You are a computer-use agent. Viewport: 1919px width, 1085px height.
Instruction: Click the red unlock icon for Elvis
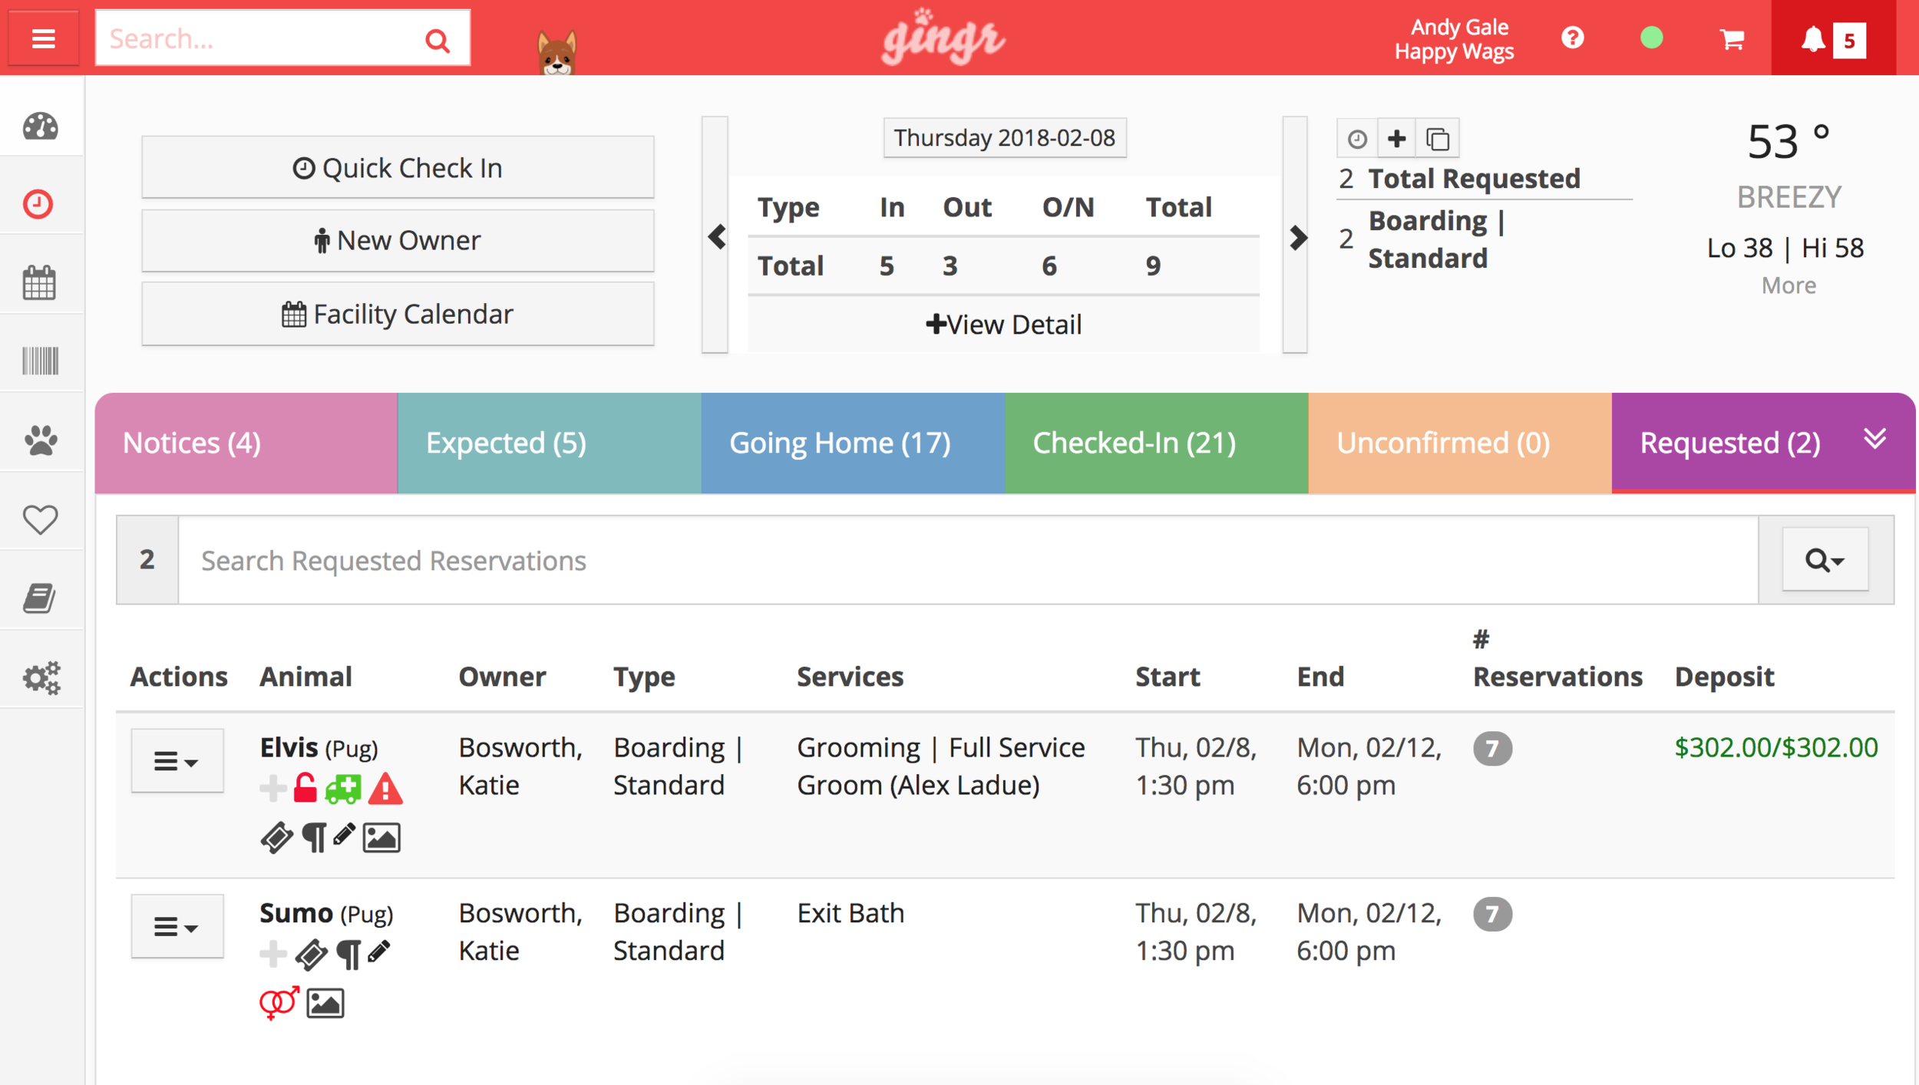point(305,788)
